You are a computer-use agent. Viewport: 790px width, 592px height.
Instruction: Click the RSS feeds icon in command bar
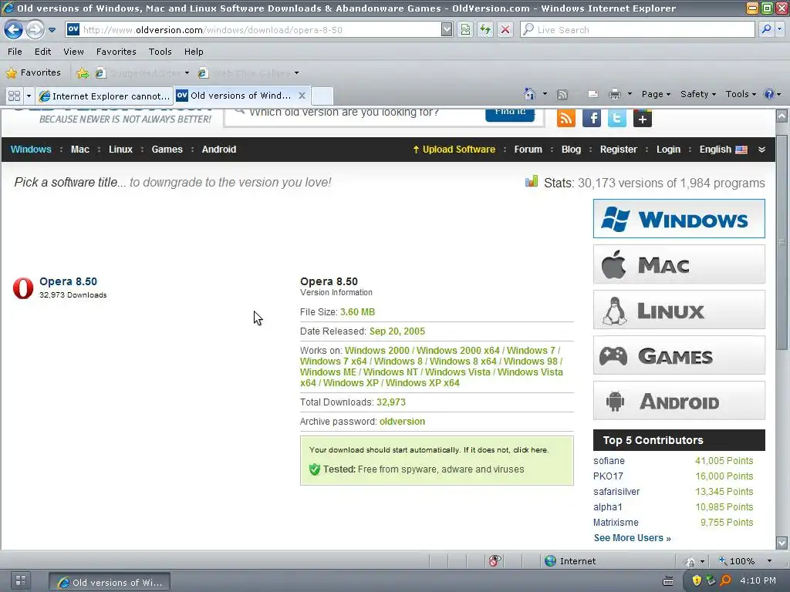tap(562, 95)
